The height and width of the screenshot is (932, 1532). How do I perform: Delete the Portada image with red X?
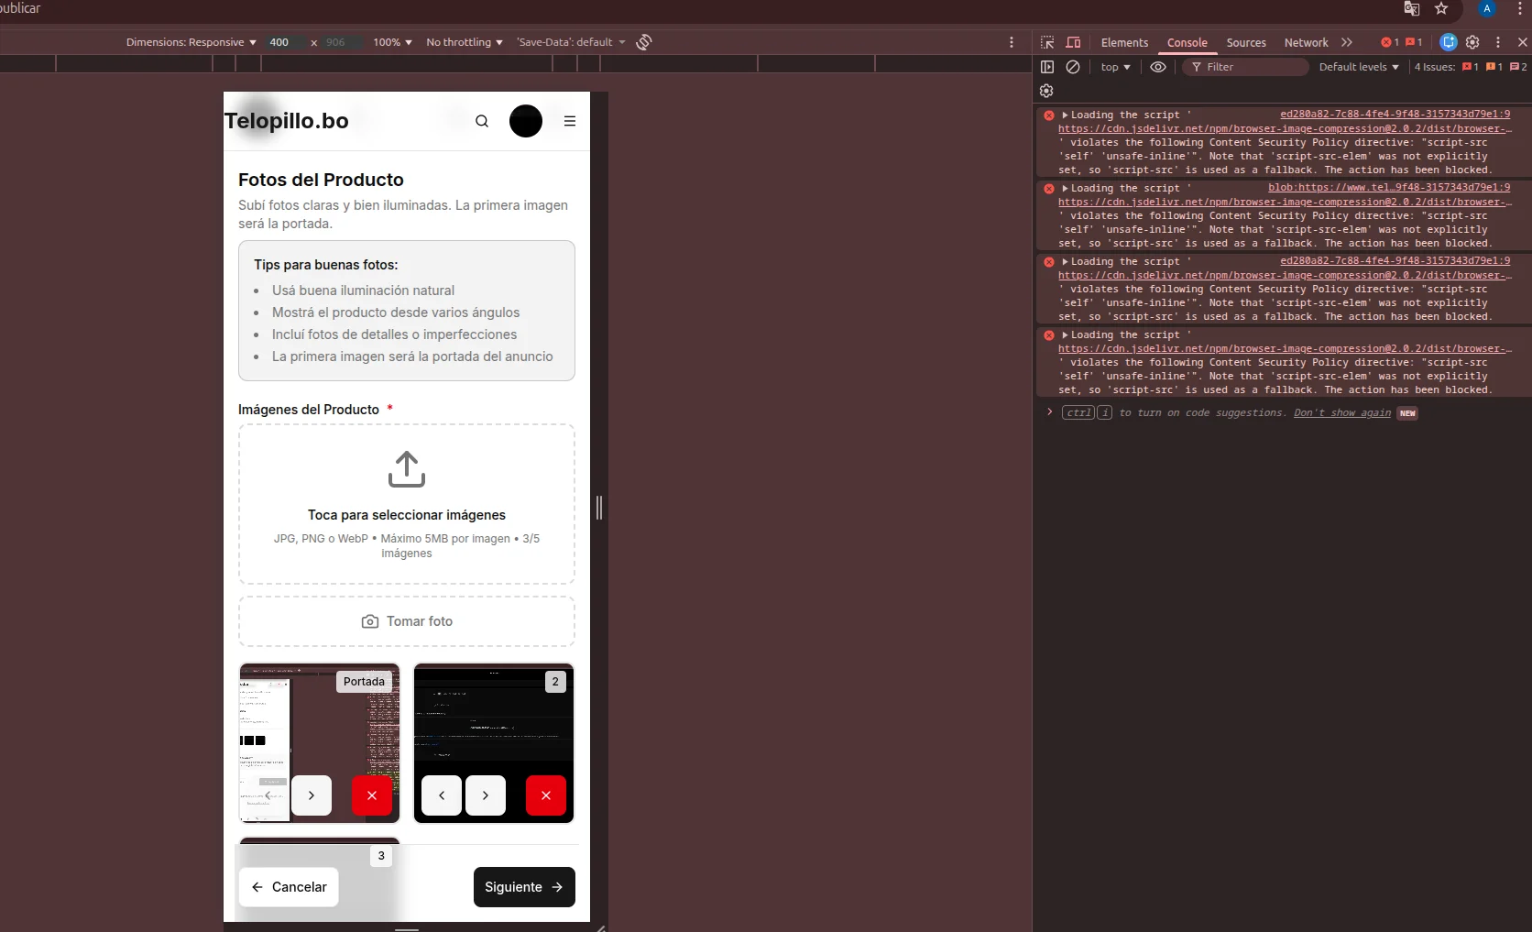pyautogui.click(x=372, y=795)
